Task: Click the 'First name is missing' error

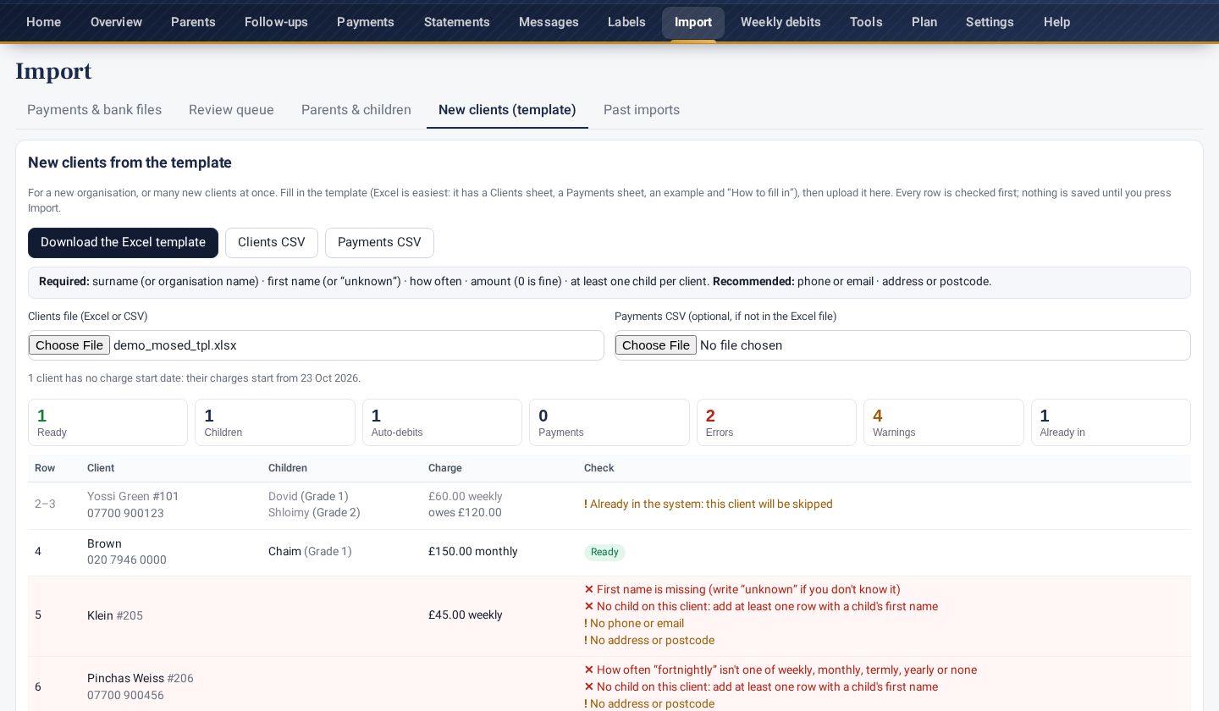Action: [x=742, y=589]
